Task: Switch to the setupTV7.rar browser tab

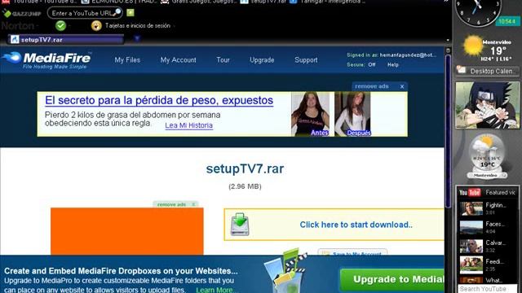Action: pyautogui.click(x=66, y=40)
